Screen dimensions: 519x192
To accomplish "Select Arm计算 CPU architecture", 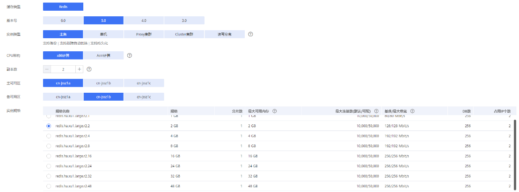I will click(103, 55).
